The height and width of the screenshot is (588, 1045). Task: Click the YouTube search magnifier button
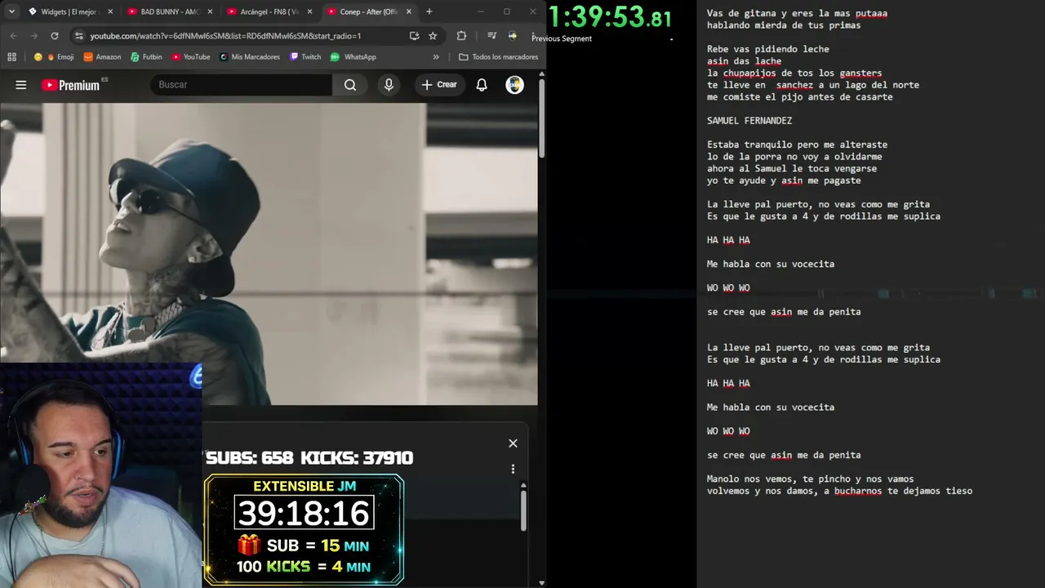coord(350,85)
